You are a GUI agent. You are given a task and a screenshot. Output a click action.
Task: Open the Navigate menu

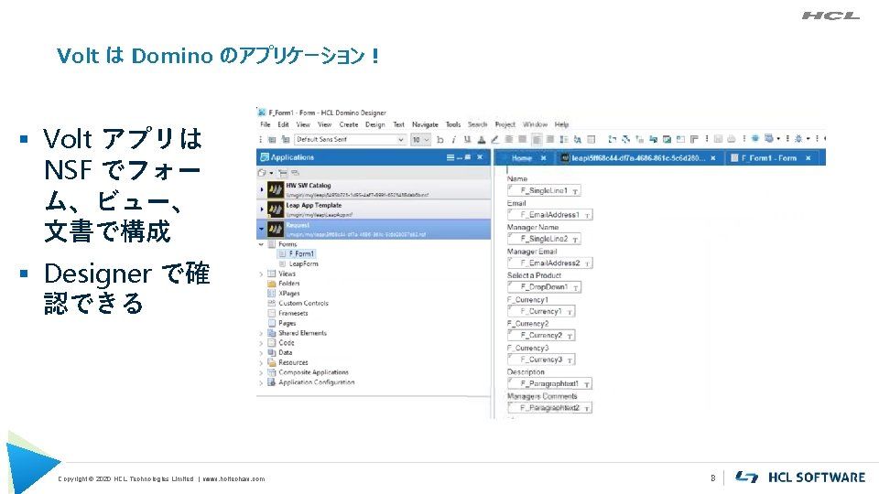click(425, 124)
